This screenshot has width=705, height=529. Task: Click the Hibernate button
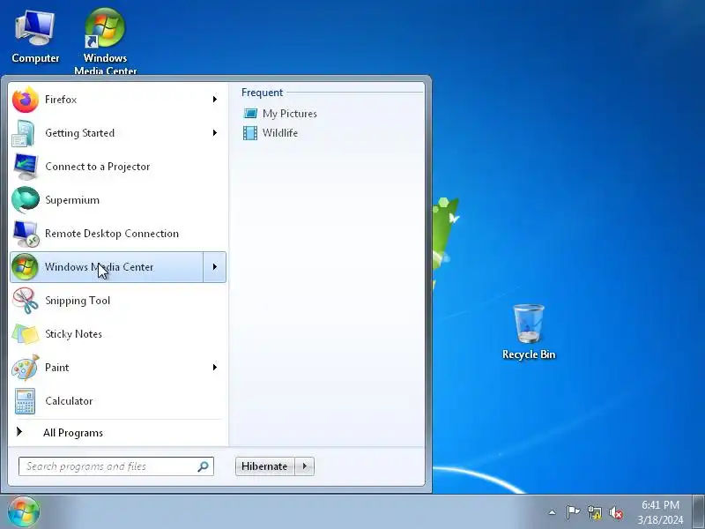click(x=265, y=466)
